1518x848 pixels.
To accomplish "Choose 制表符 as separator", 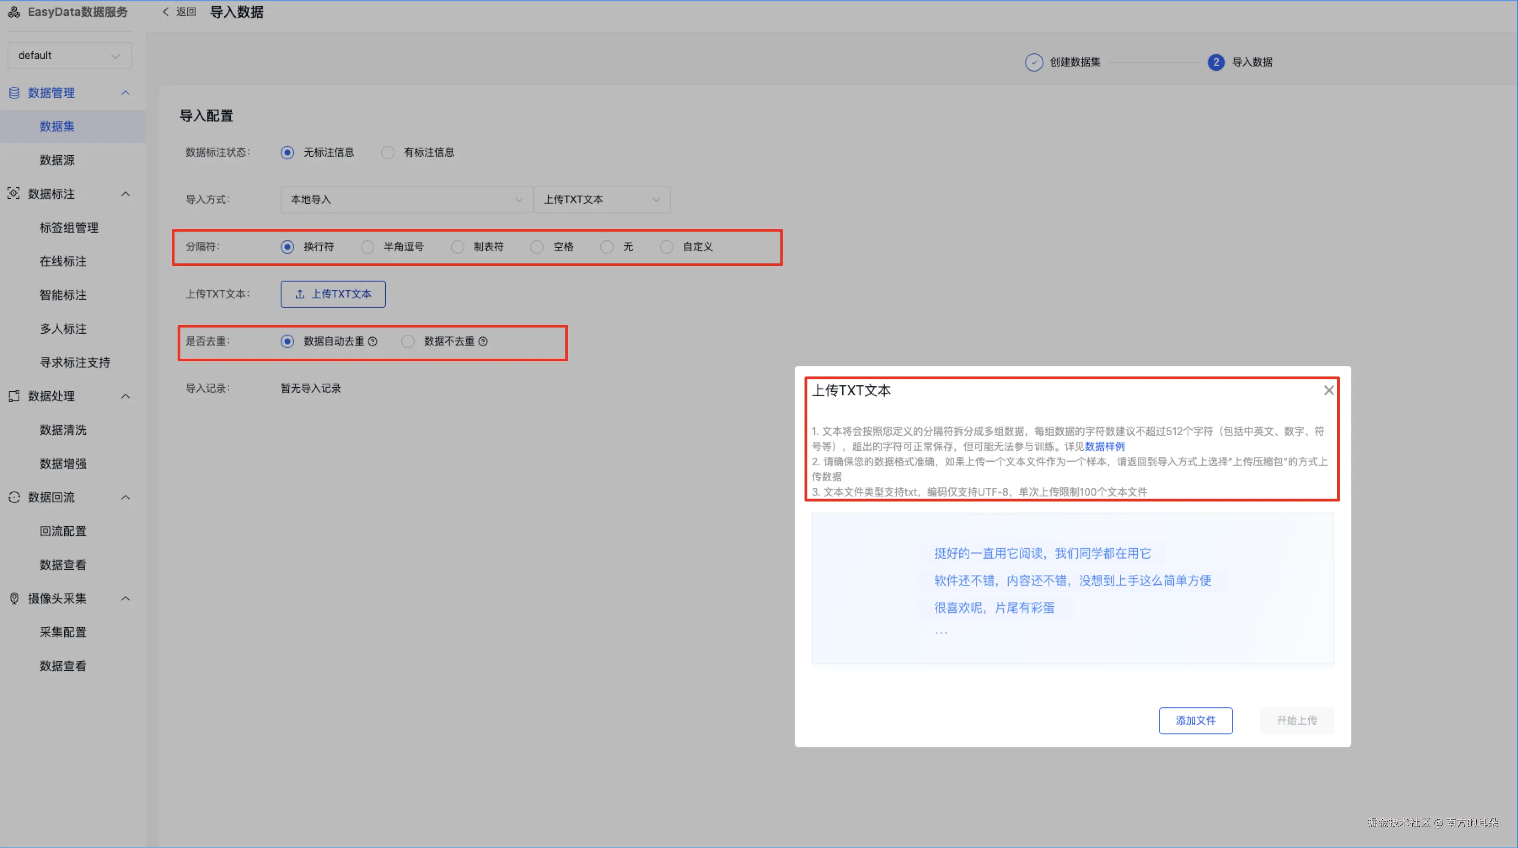I will tap(457, 246).
